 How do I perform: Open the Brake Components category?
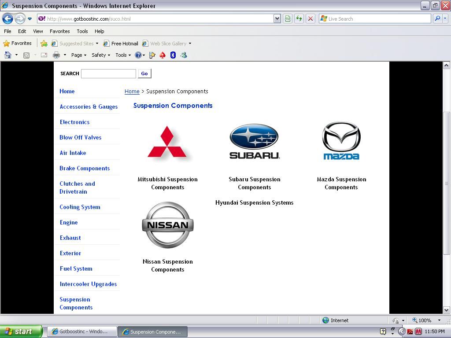coord(85,169)
